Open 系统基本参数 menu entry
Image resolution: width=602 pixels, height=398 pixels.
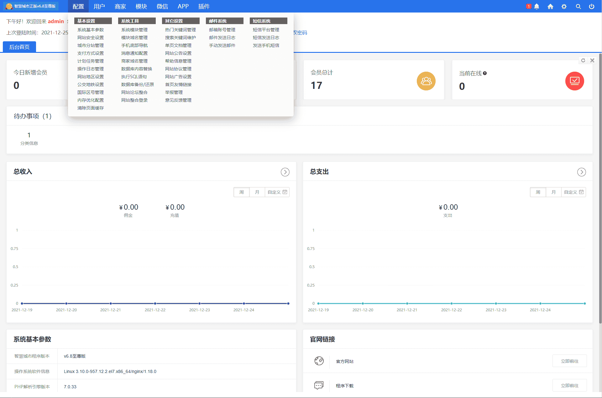click(x=91, y=30)
